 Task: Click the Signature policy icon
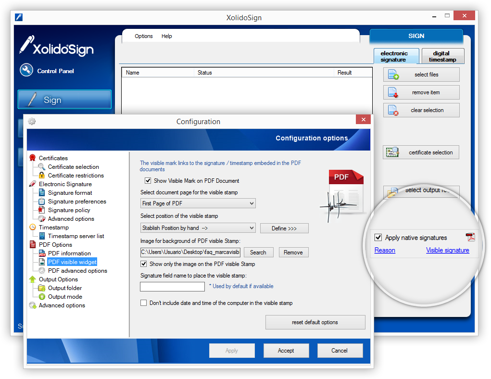click(x=41, y=210)
